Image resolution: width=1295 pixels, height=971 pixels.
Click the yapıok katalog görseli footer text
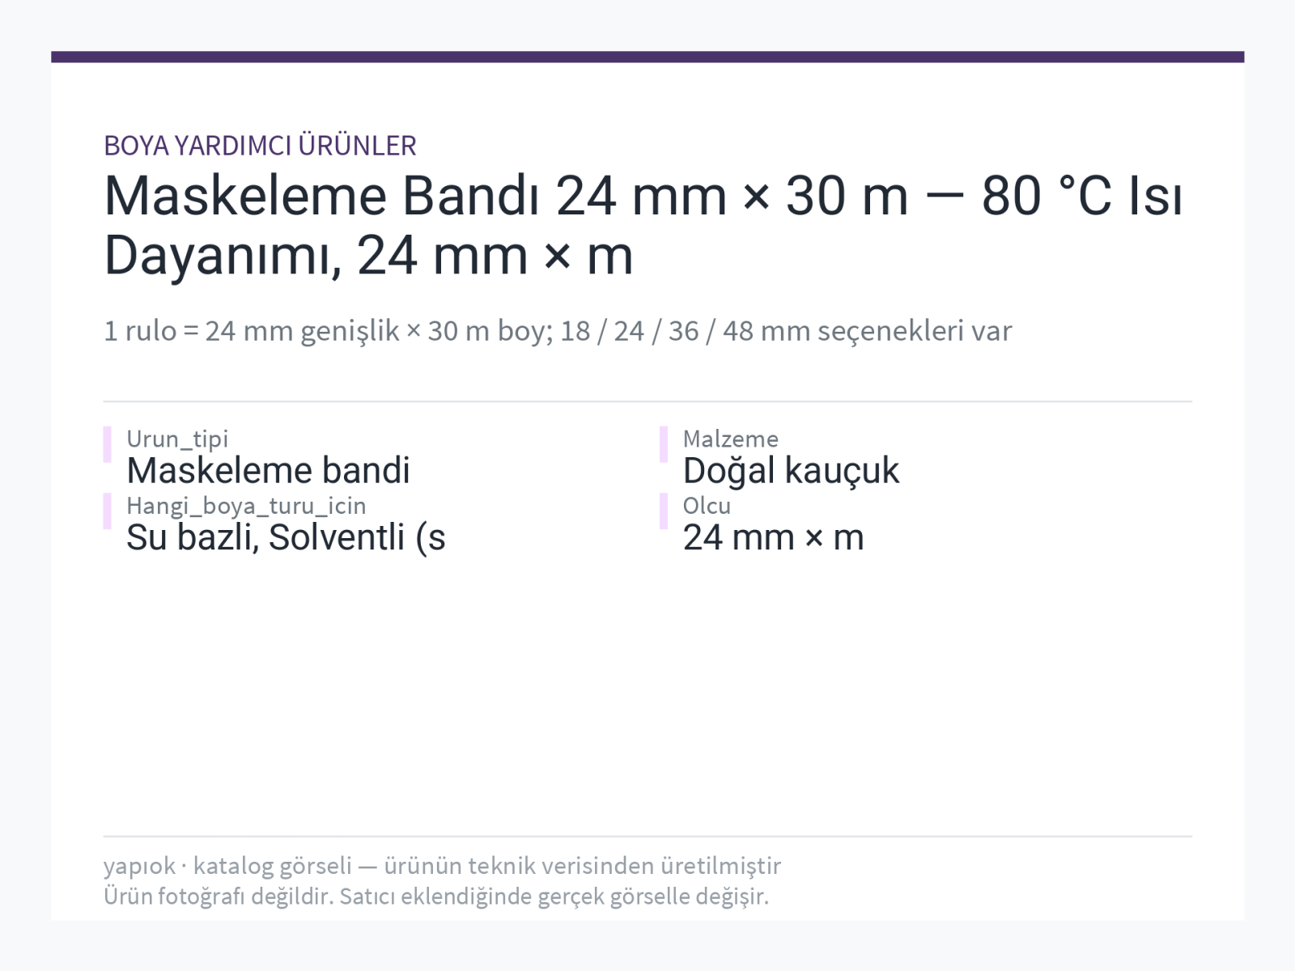click(x=442, y=866)
